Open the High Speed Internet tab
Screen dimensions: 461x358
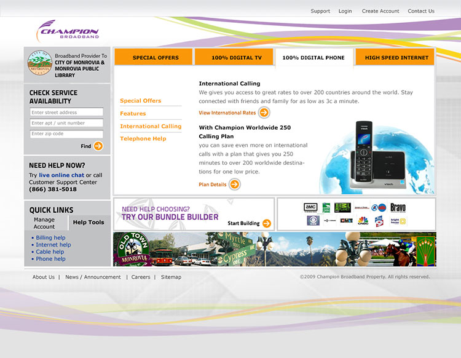396,57
